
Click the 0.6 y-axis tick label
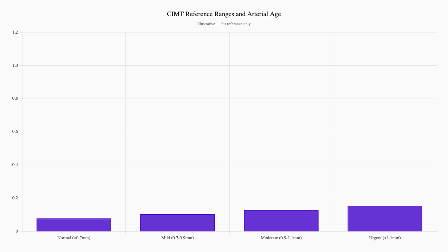tap(14, 131)
